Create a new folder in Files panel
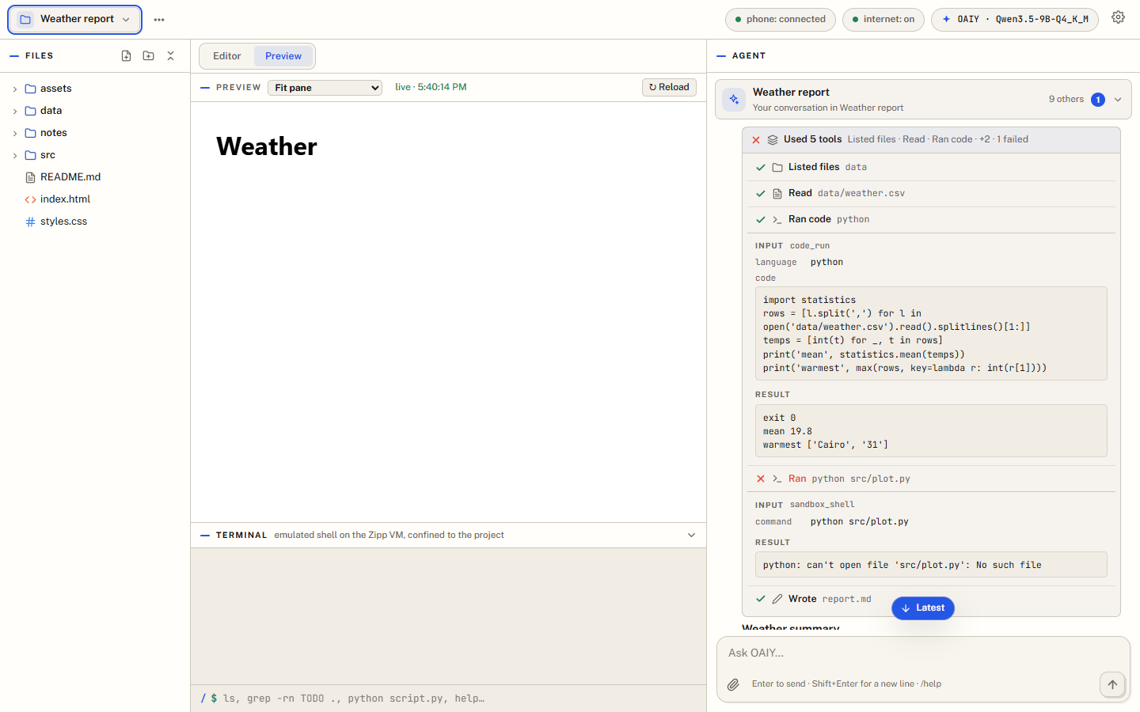Viewport: 1140px width, 712px height. coord(148,56)
